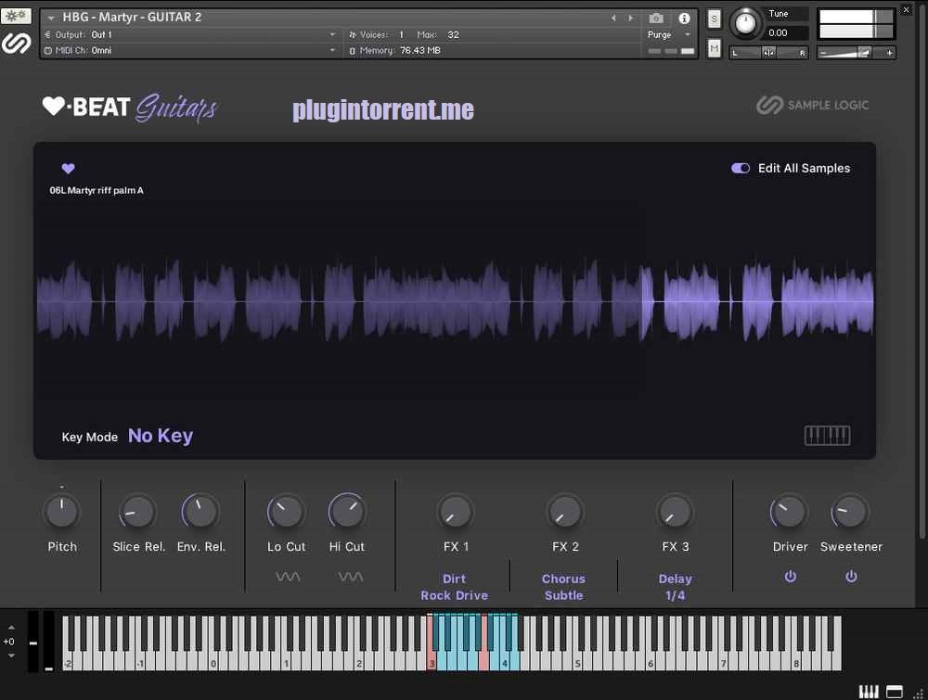
Task: Solo the instrument with the S button
Action: (715, 19)
